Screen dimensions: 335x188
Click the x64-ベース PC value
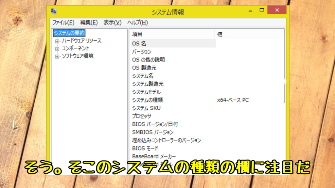pyautogui.click(x=233, y=100)
